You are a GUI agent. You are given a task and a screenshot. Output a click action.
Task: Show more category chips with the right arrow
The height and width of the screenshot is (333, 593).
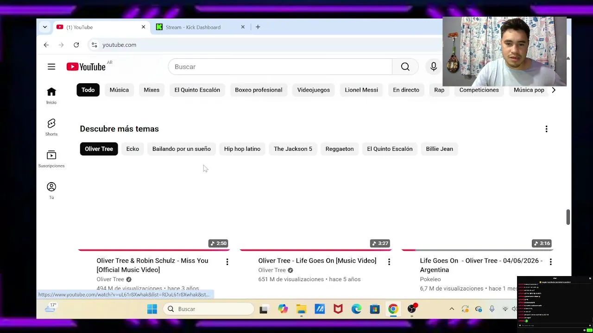click(553, 90)
